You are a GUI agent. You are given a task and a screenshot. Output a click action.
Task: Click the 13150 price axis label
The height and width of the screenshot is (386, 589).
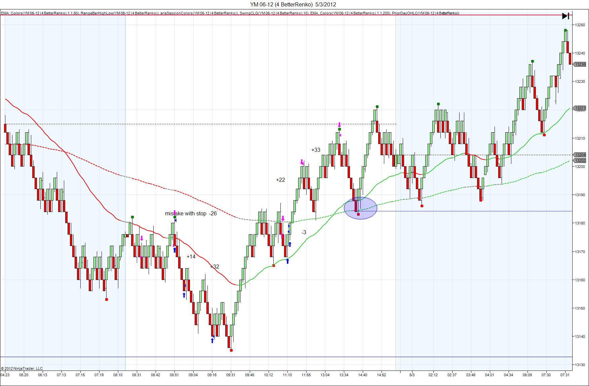click(580, 308)
